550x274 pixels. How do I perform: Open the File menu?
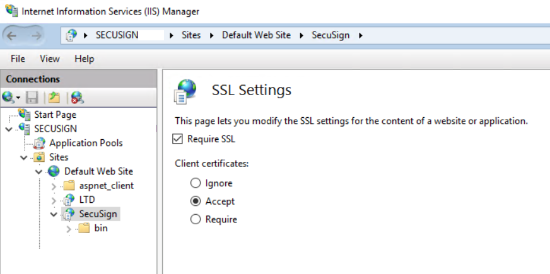click(18, 59)
